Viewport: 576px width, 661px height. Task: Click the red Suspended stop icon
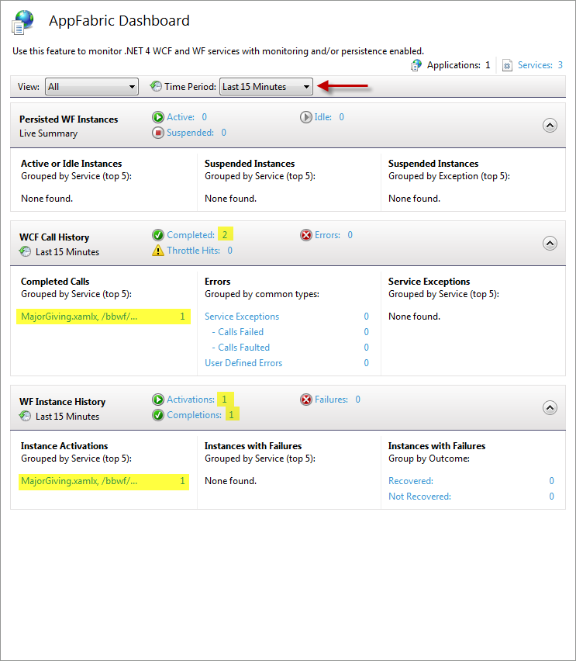(158, 133)
